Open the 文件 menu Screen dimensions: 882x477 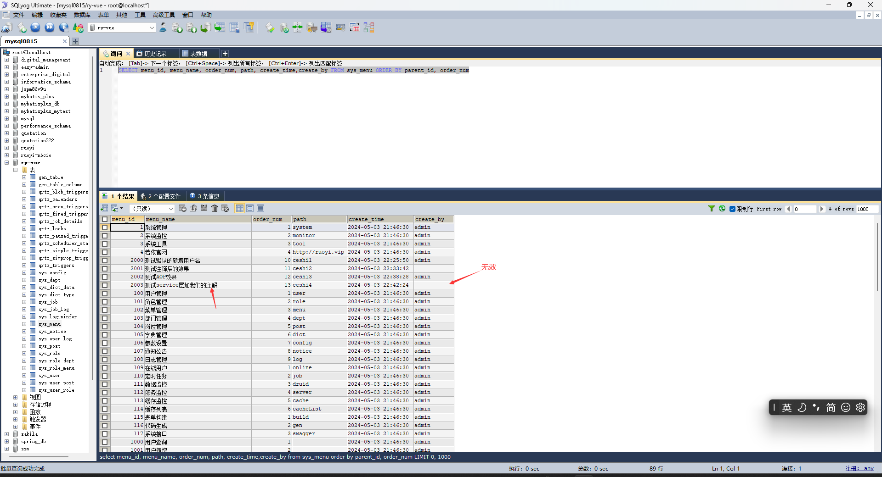19,15
